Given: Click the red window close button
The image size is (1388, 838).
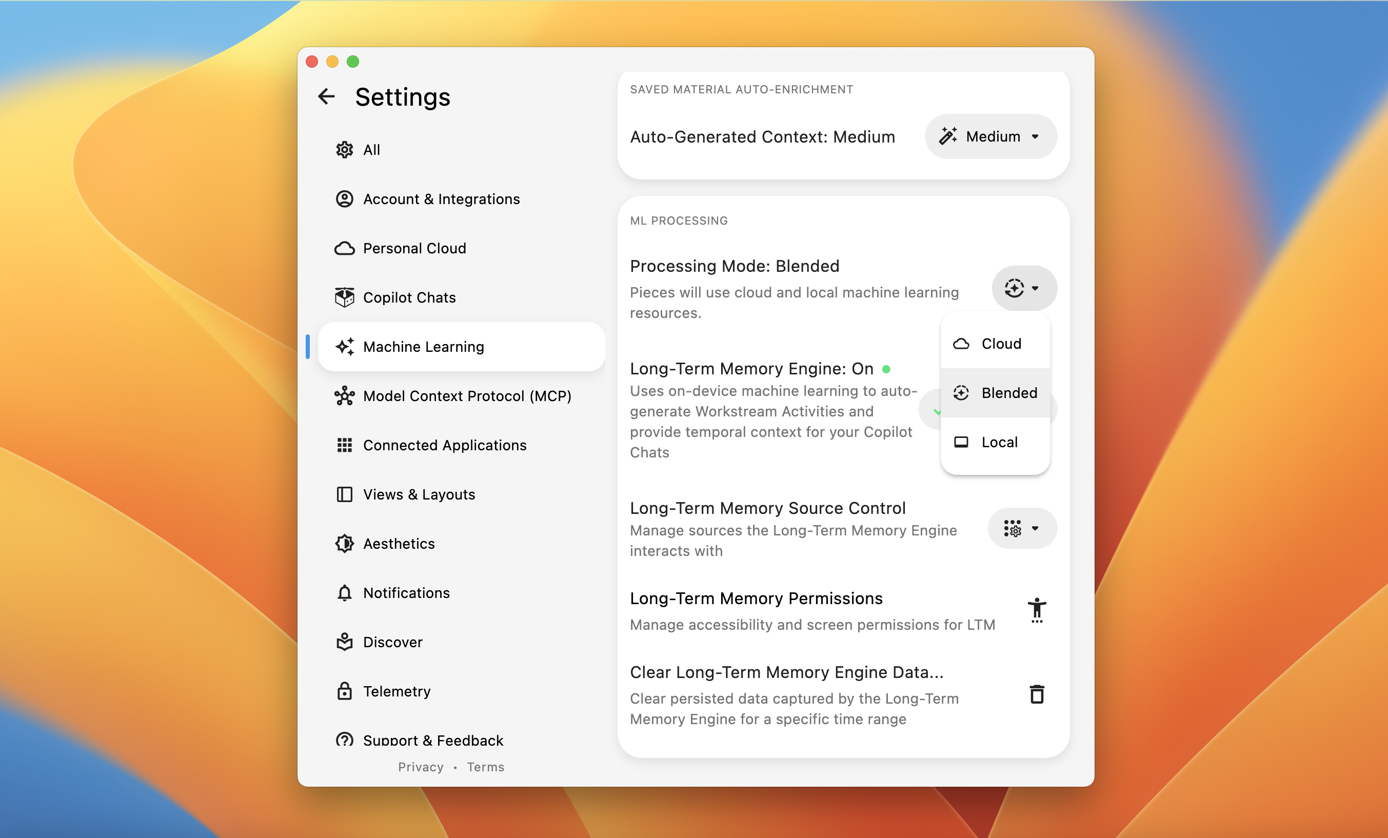Looking at the screenshot, I should (x=312, y=62).
